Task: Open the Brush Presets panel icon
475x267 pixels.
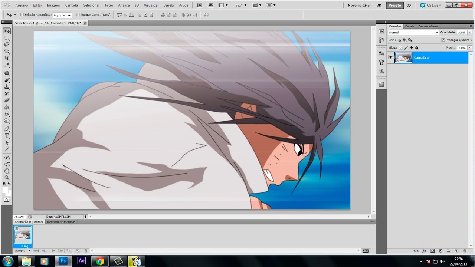Action: pos(381,53)
